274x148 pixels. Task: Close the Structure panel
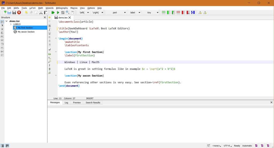click(45, 17)
